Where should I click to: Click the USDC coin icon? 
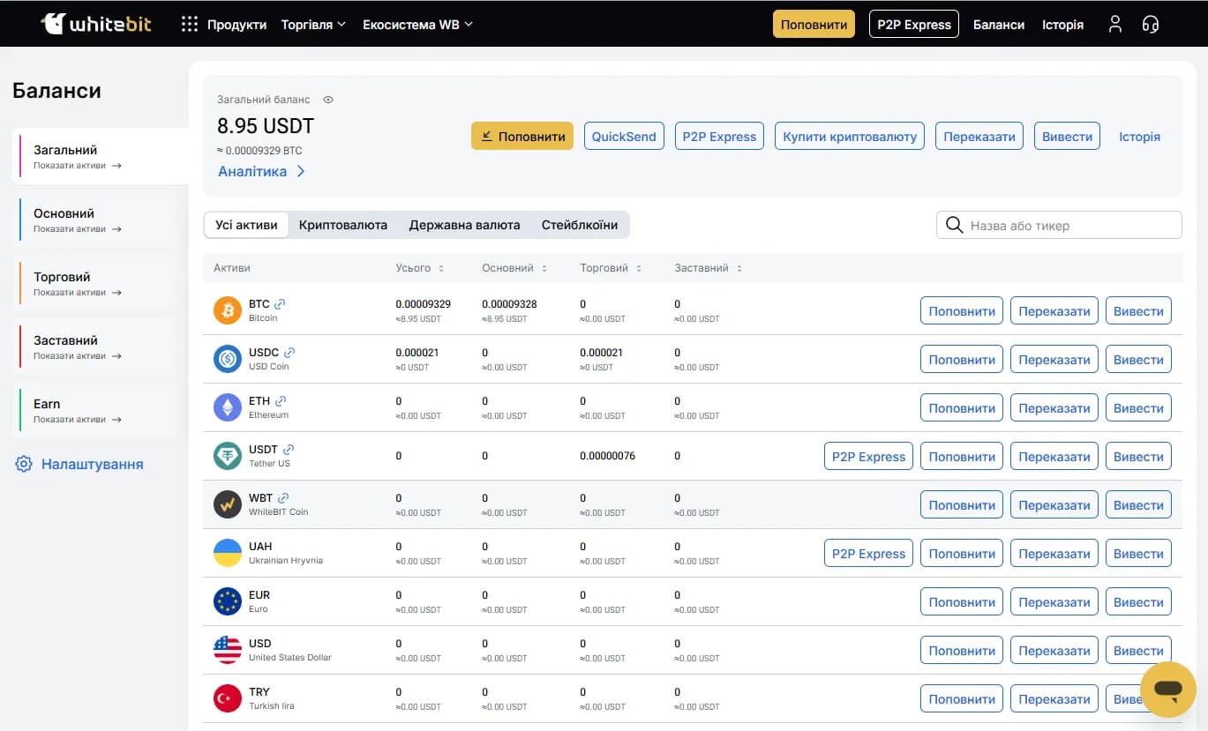(228, 359)
